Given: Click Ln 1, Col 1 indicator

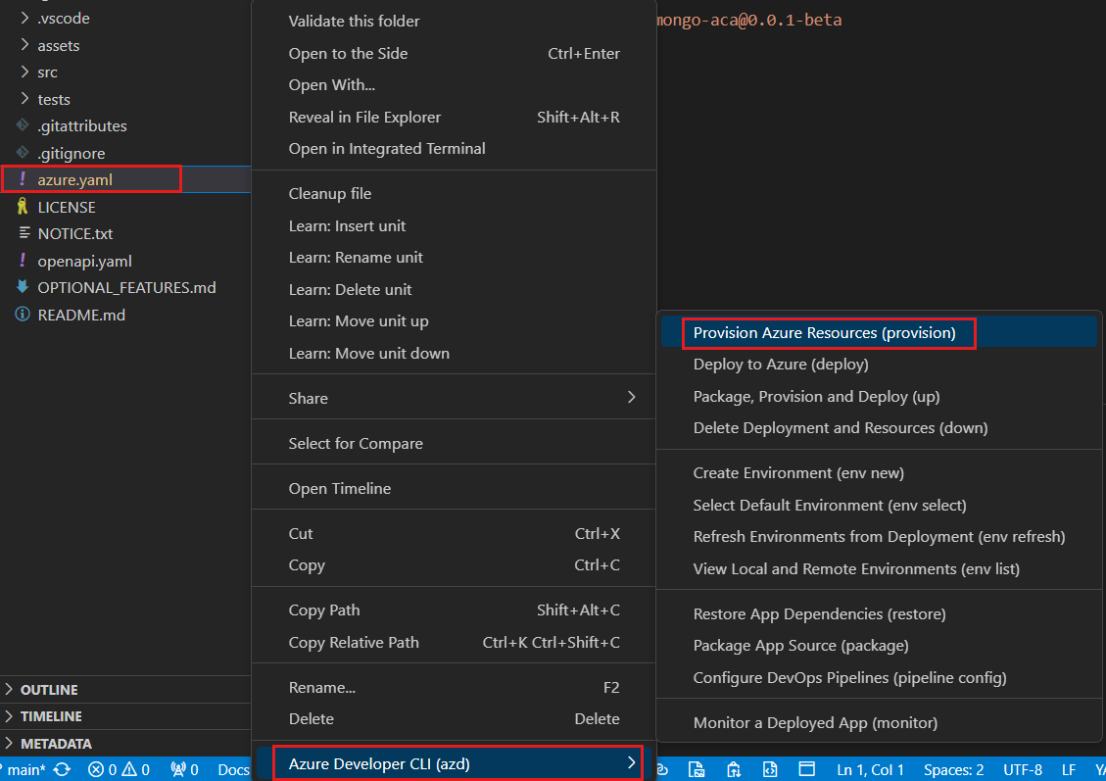Looking at the screenshot, I should pyautogui.click(x=870, y=769).
